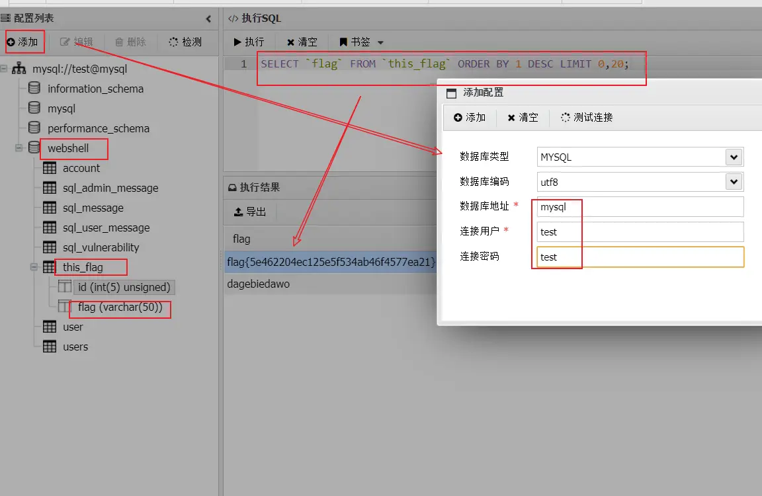
Task: Collapse the webshell database node
Action: point(19,147)
